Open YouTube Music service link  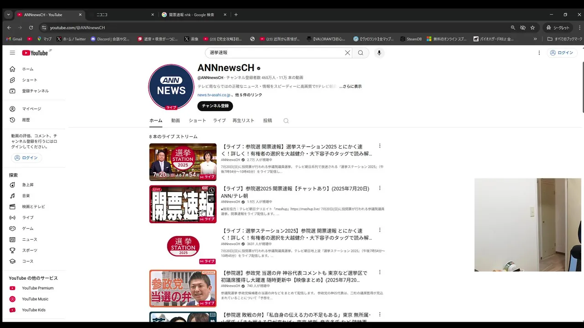35,299
